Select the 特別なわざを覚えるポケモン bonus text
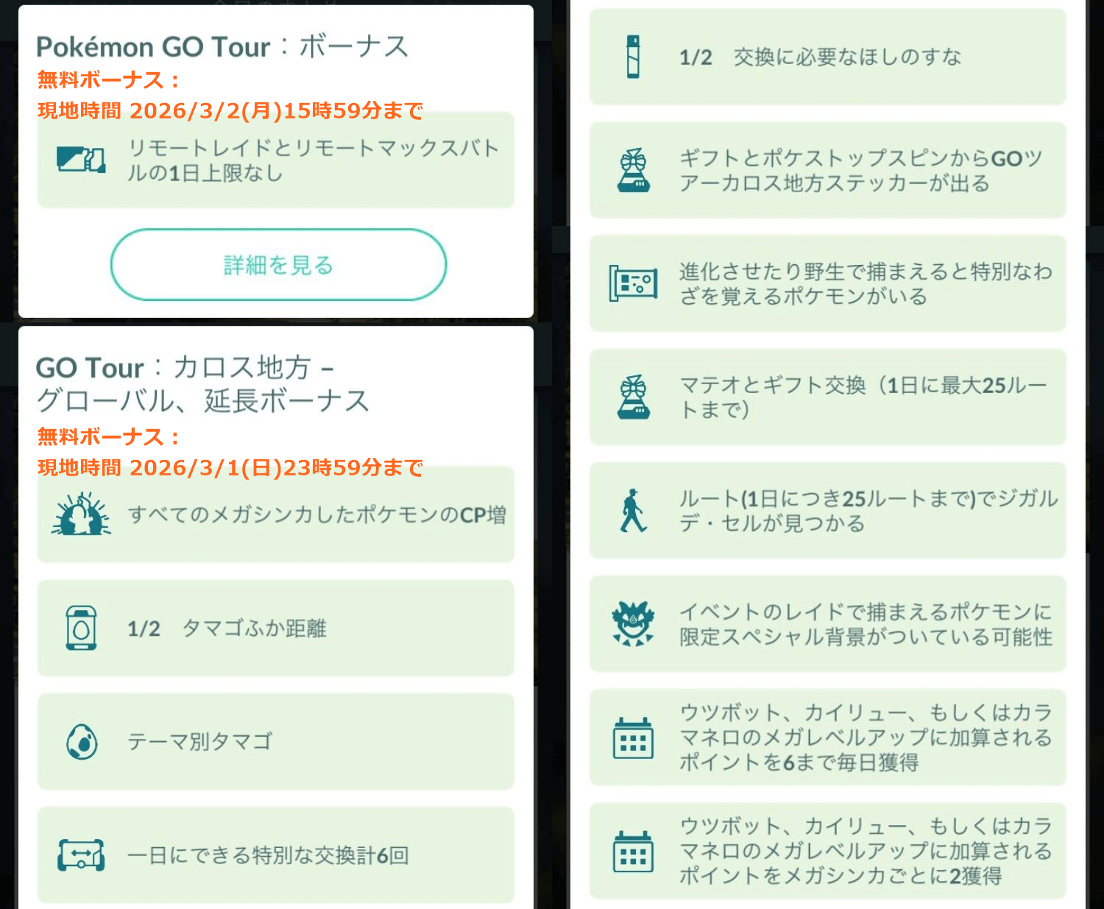Image resolution: width=1104 pixels, height=909 pixels. tap(866, 283)
